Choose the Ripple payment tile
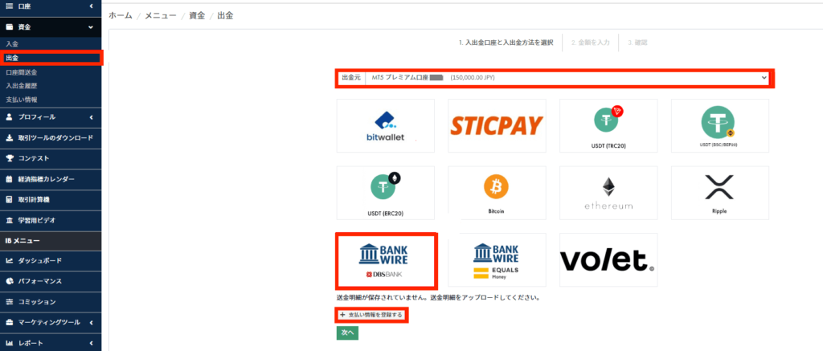 [719, 193]
